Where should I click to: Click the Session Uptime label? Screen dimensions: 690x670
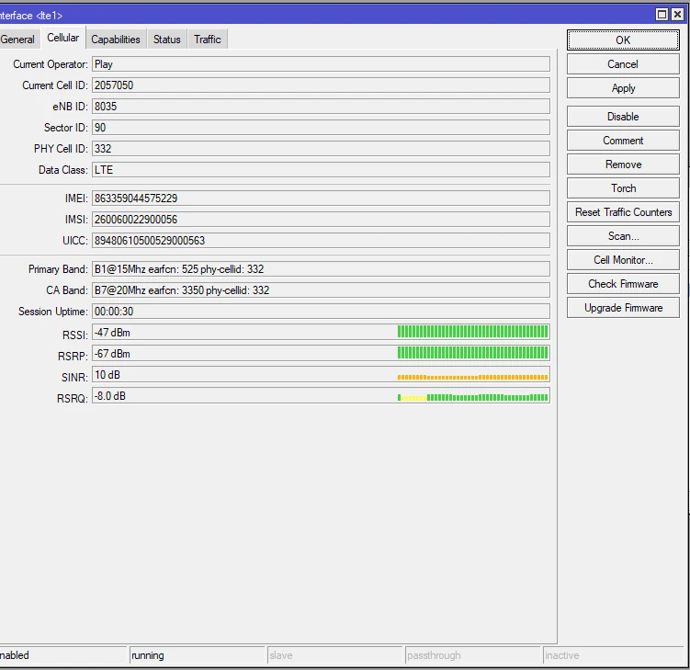coord(52,312)
